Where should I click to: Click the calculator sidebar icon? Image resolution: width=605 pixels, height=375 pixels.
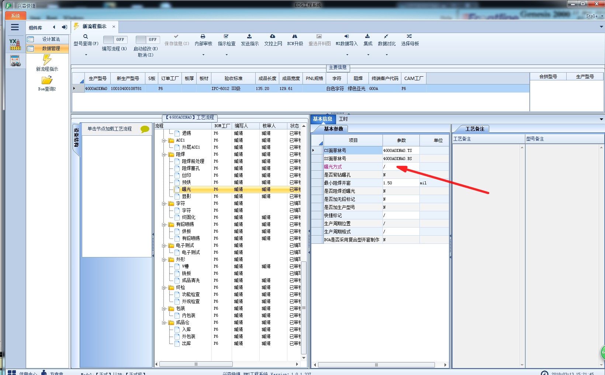tap(15, 61)
